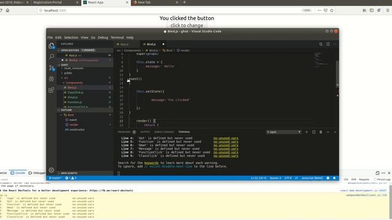Open the View menu
Viewport: 392px width, 220px height.
85,37
